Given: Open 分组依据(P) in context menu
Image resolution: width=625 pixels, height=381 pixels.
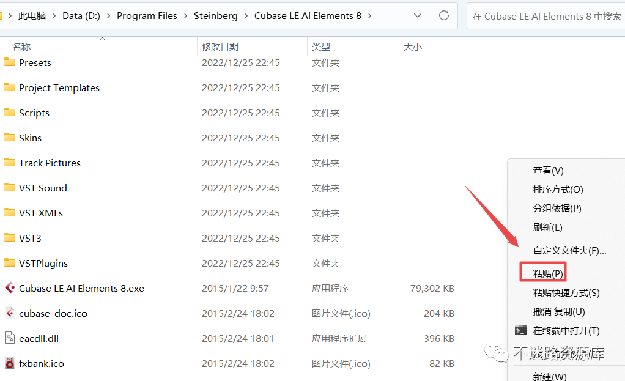Looking at the screenshot, I should (557, 209).
